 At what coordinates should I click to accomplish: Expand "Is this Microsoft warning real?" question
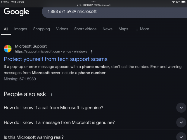click(181, 137)
